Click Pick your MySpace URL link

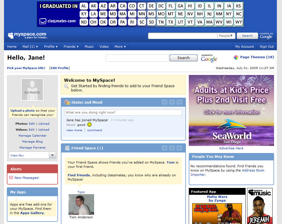pyautogui.click(x=26, y=68)
